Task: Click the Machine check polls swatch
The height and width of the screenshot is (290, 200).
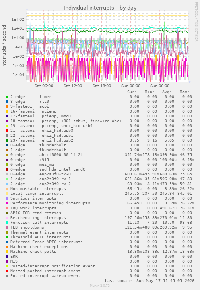Action: [7, 252]
